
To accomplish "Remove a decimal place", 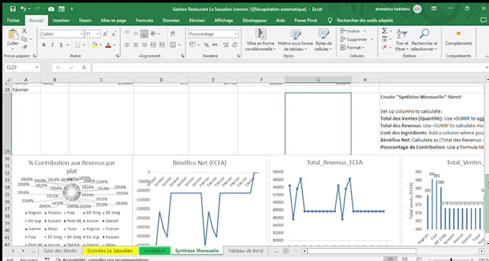I will click(x=234, y=45).
